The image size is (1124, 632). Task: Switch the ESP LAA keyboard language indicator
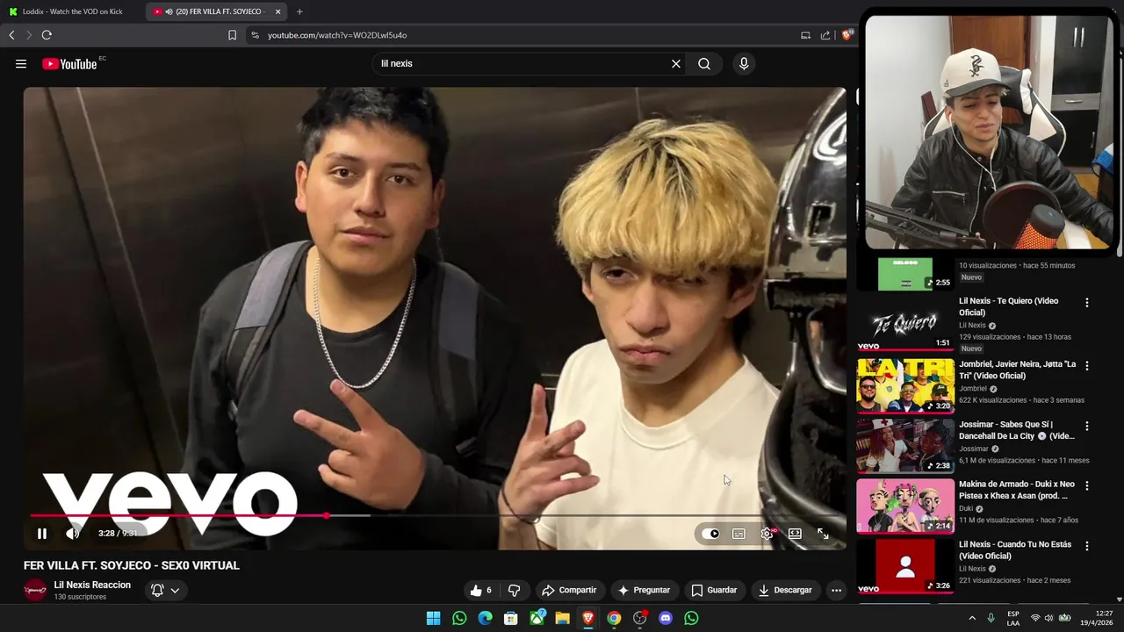(1013, 618)
